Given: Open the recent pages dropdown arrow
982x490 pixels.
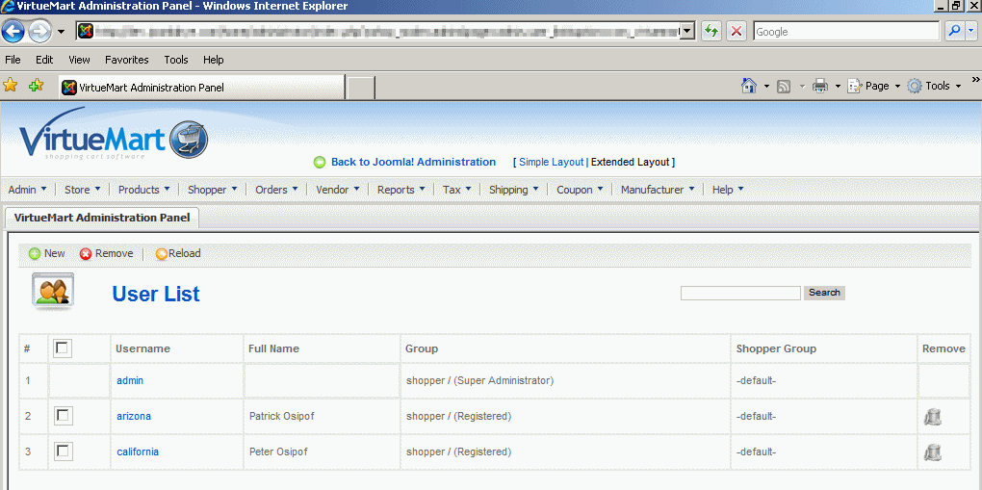Looking at the screenshot, I should click(61, 32).
